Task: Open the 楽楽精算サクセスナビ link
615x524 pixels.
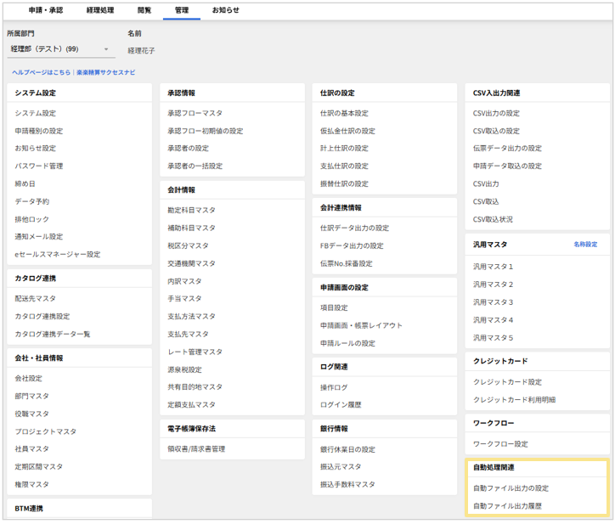Action: [x=105, y=72]
